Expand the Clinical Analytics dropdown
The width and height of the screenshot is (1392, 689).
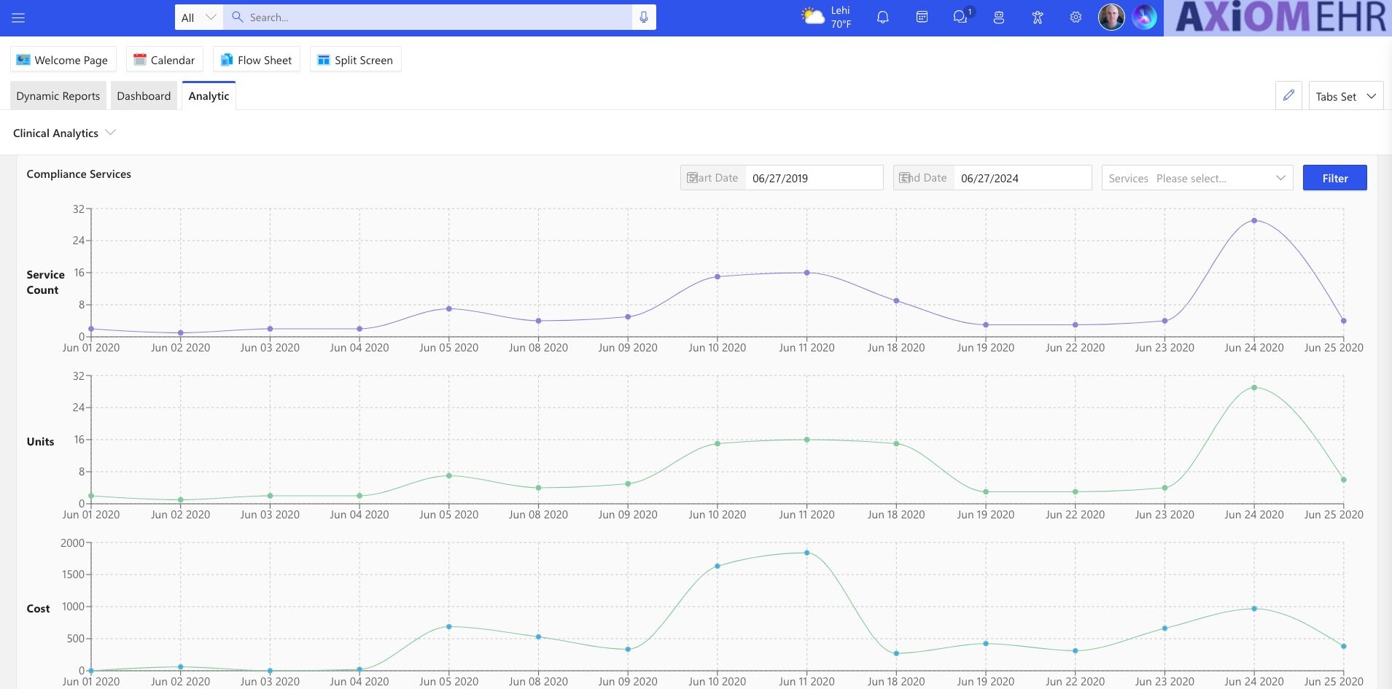pyautogui.click(x=64, y=133)
